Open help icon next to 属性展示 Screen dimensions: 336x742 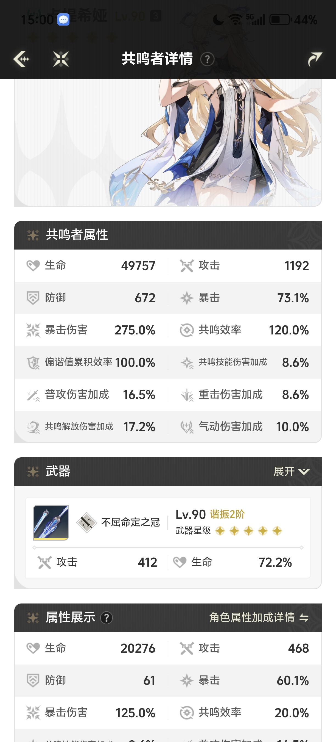pos(107,618)
